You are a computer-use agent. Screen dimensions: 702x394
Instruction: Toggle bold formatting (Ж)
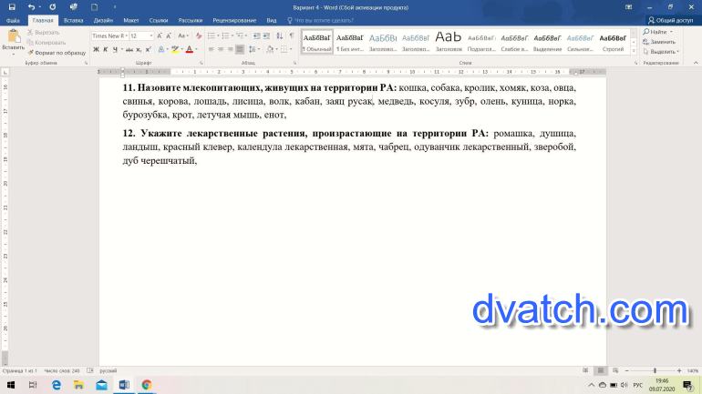95,49
